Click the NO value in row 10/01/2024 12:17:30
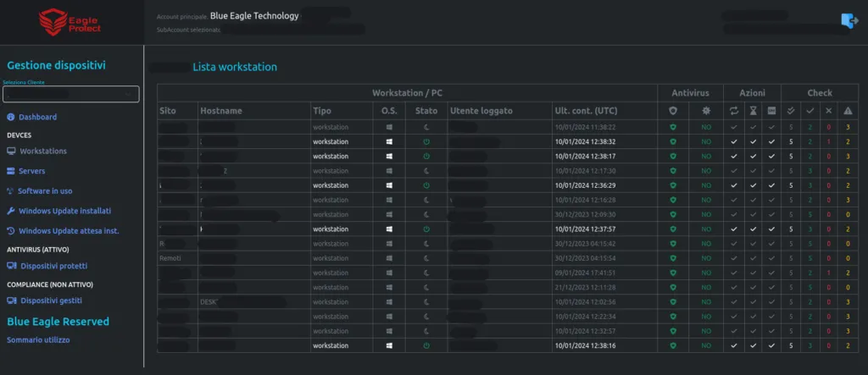Screen dimensions: 868x375 pos(706,171)
